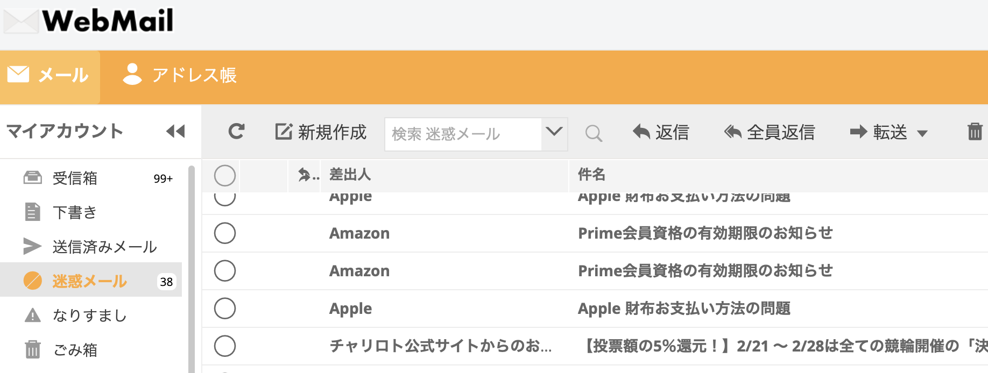Screen dimensions: 988x373
Task: Open the Sent mail folder (送信済みメール)
Action: 104,247
